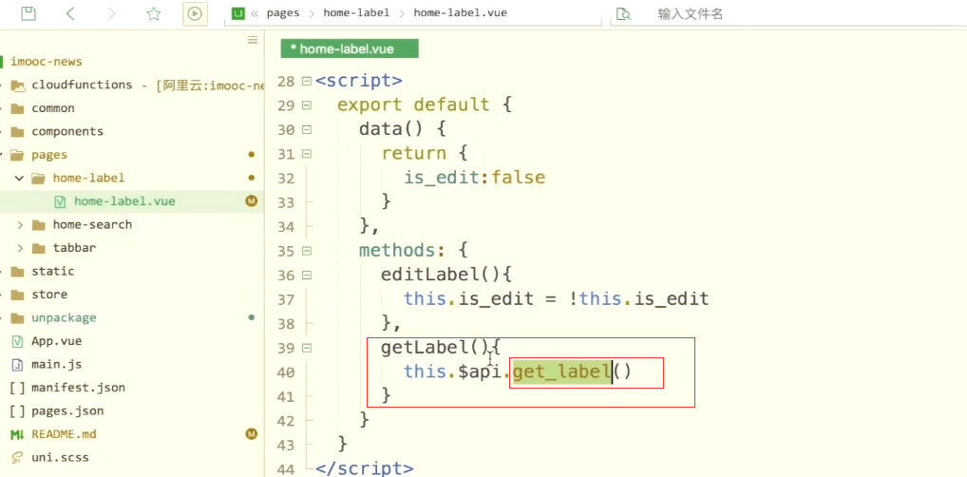Click the closing '</script>' tag
967x477 pixels.
coord(365,468)
